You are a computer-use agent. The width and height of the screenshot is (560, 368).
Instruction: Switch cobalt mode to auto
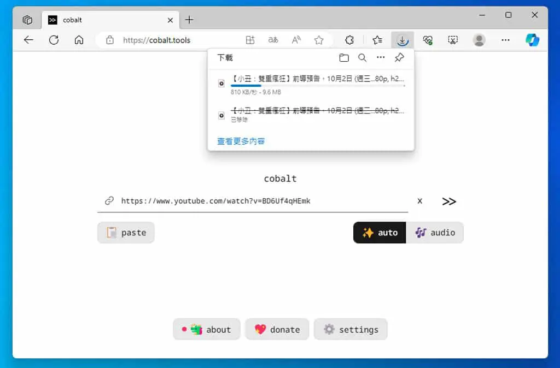click(x=380, y=233)
